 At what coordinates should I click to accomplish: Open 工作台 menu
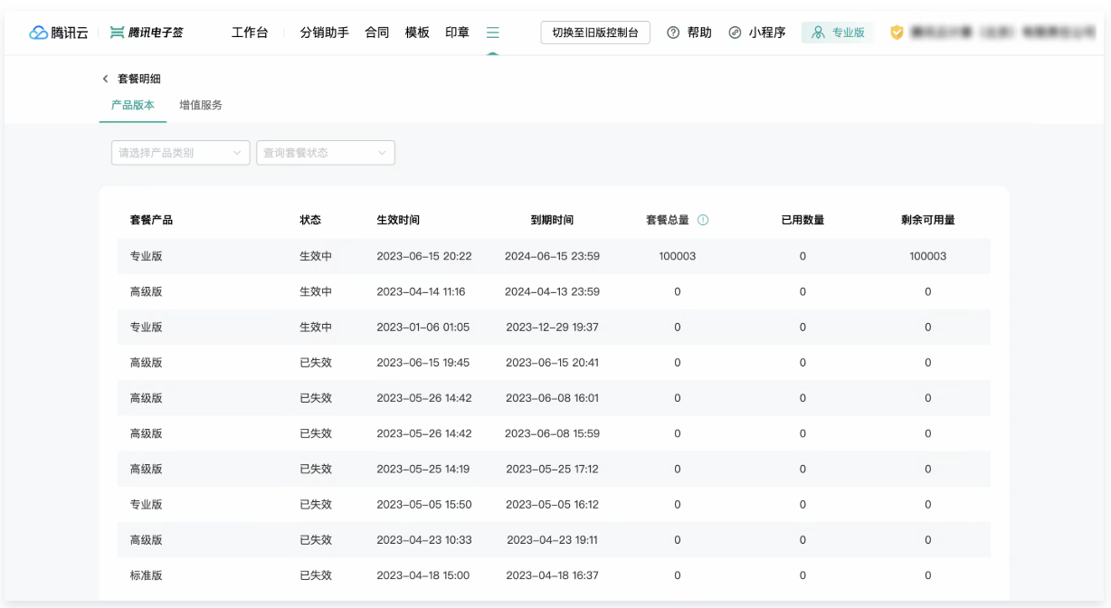coord(250,33)
